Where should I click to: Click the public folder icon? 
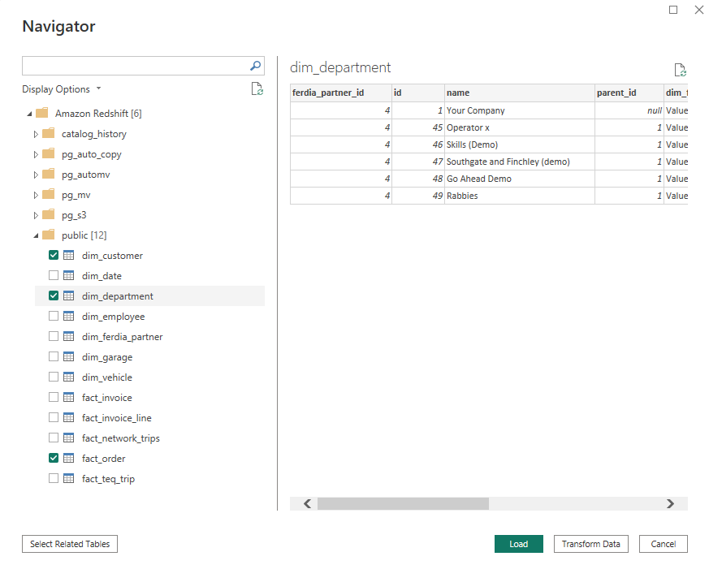click(49, 235)
